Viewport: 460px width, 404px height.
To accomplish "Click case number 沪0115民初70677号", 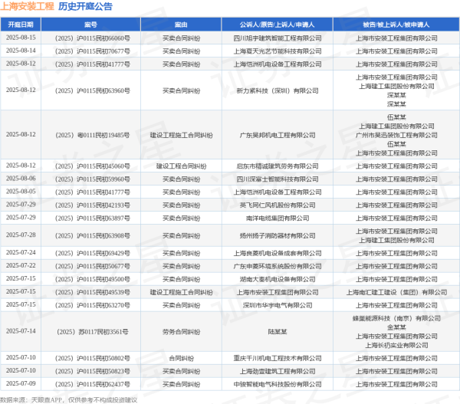I will [x=93, y=51].
